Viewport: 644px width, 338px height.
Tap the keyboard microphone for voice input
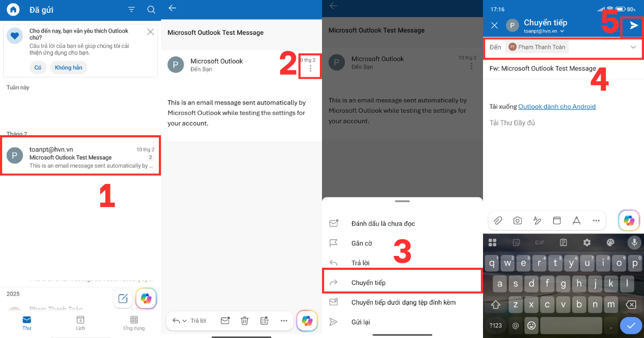click(x=634, y=243)
